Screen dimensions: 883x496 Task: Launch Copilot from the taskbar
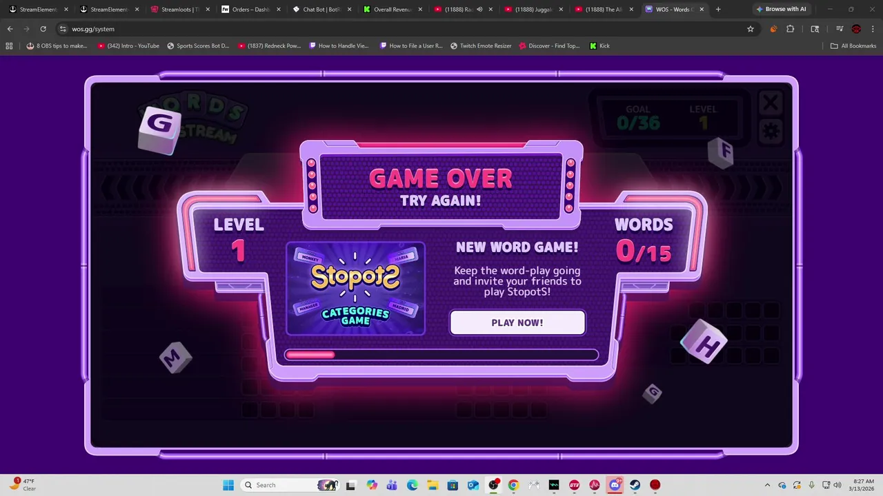pos(372,485)
